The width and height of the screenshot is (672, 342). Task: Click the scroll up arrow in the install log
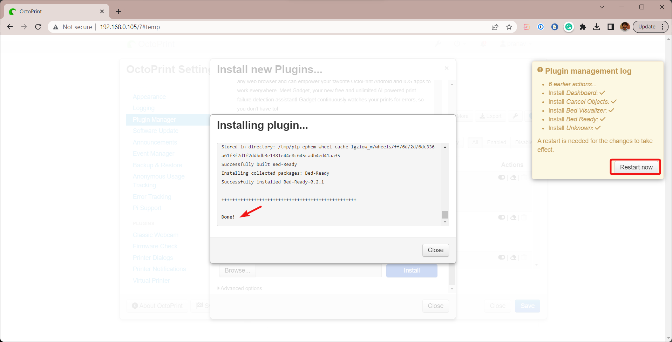click(445, 147)
